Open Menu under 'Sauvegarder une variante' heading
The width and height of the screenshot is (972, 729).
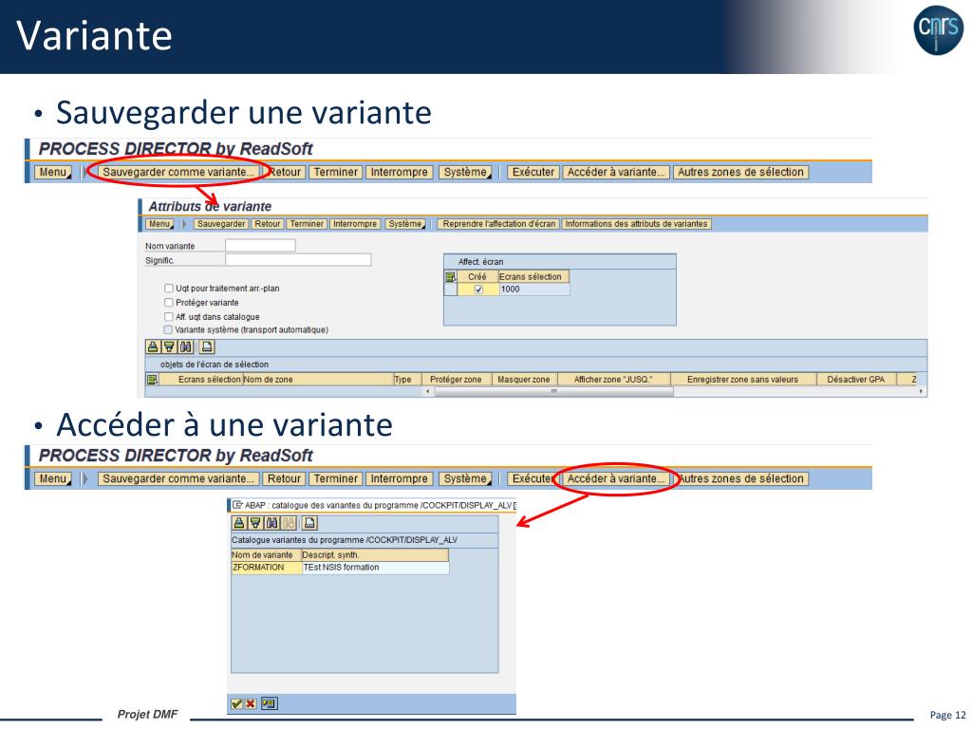tap(53, 173)
